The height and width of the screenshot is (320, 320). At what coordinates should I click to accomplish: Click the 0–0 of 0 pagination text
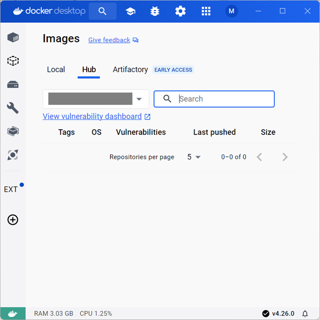(x=234, y=157)
